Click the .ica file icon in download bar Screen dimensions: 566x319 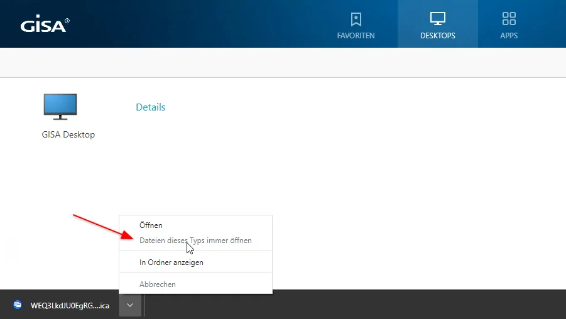click(18, 305)
